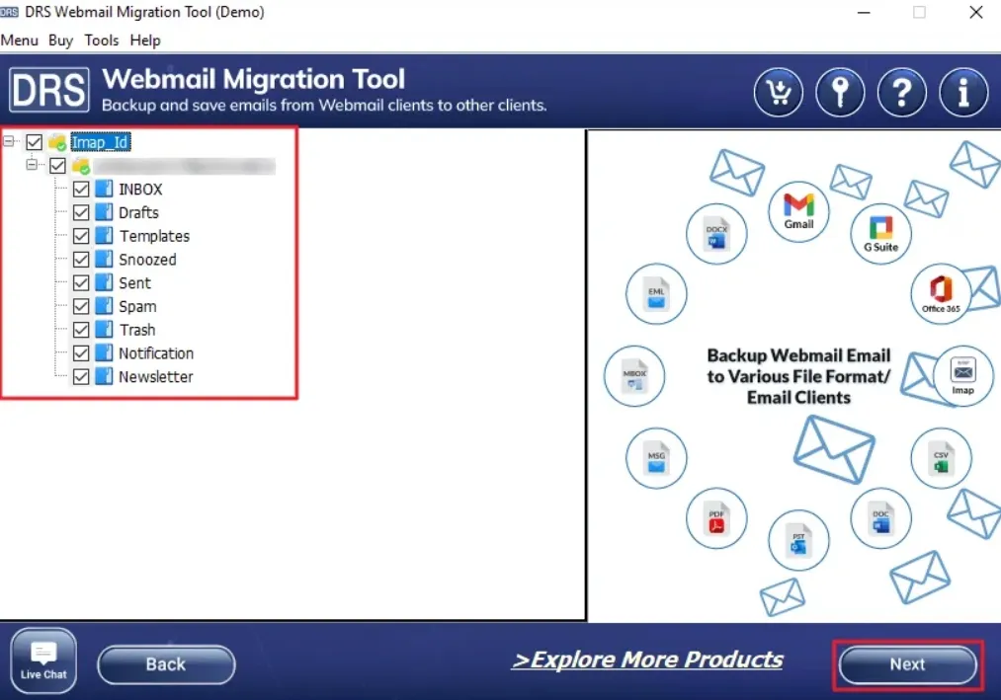1001x700 pixels.
Task: Collapse the Imap_Id root tree node
Action: pos(10,141)
